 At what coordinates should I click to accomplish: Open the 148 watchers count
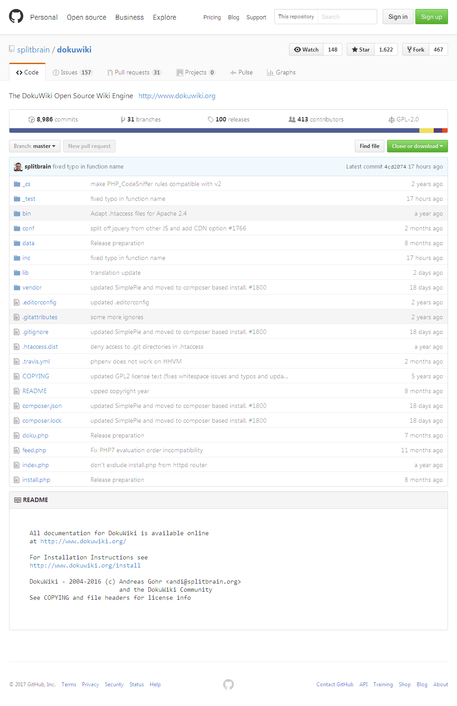[332, 49]
